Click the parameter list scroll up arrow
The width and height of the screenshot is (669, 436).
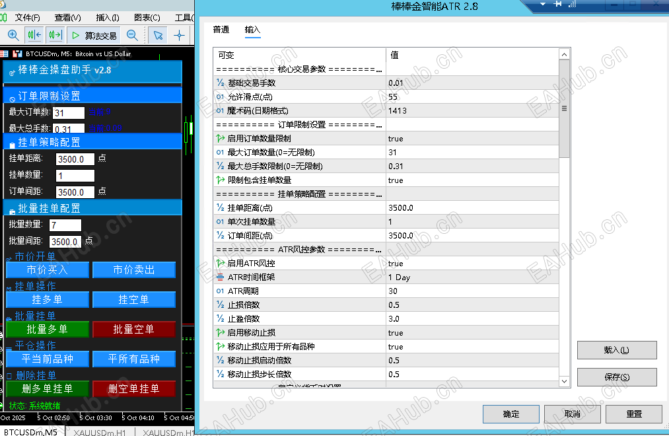(x=564, y=54)
